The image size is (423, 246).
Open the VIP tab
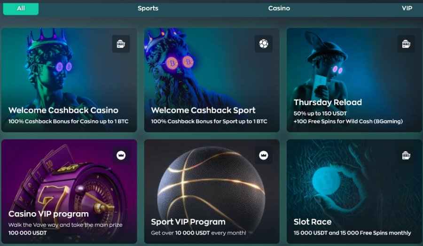point(407,8)
